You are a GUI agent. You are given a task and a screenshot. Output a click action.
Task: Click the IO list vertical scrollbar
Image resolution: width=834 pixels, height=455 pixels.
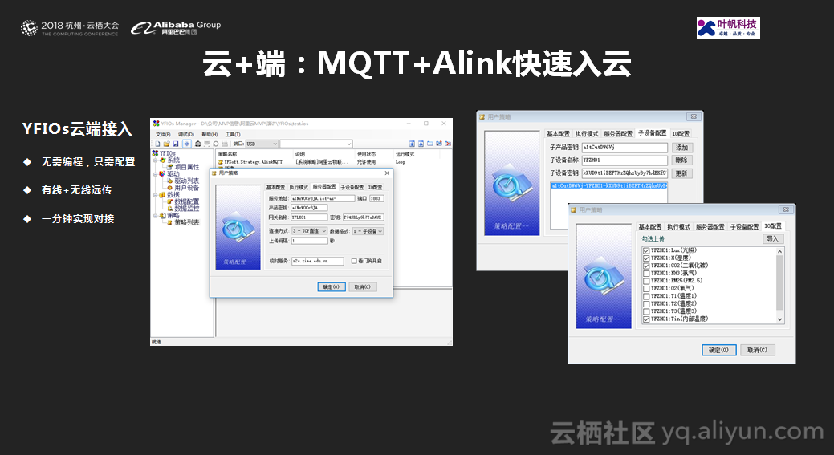click(x=779, y=282)
